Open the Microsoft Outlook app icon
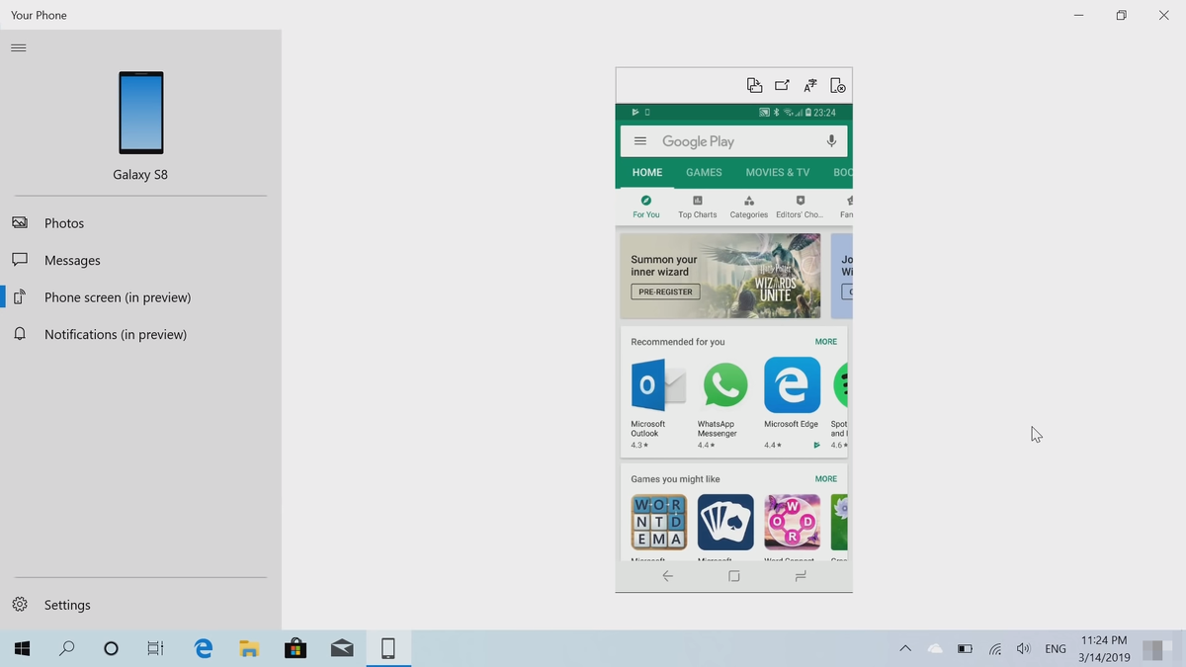 [658, 384]
